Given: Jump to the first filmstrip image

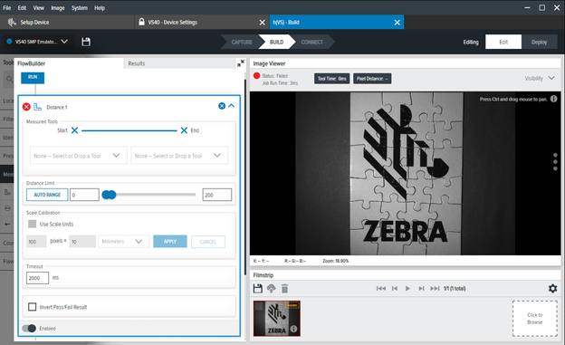Looking at the screenshot, I should pos(381,288).
